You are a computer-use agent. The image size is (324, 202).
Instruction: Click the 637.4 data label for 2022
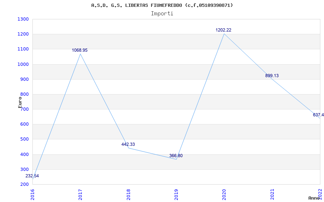pyautogui.click(x=318, y=115)
